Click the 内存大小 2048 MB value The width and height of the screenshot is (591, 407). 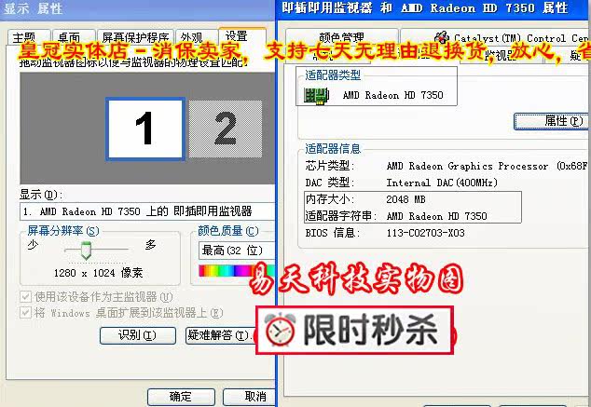coord(405,199)
